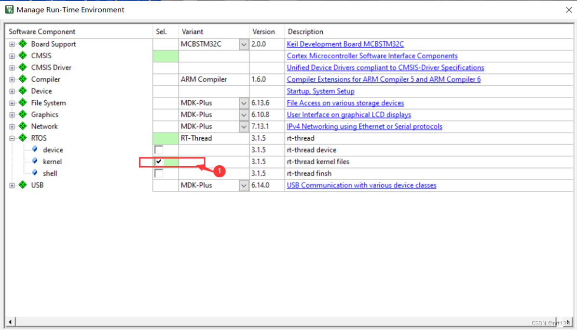
Task: Click the Keil app icon in title bar
Action: tap(9, 10)
